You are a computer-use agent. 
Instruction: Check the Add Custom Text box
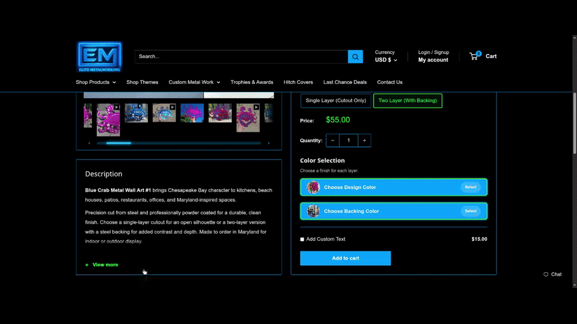302,239
